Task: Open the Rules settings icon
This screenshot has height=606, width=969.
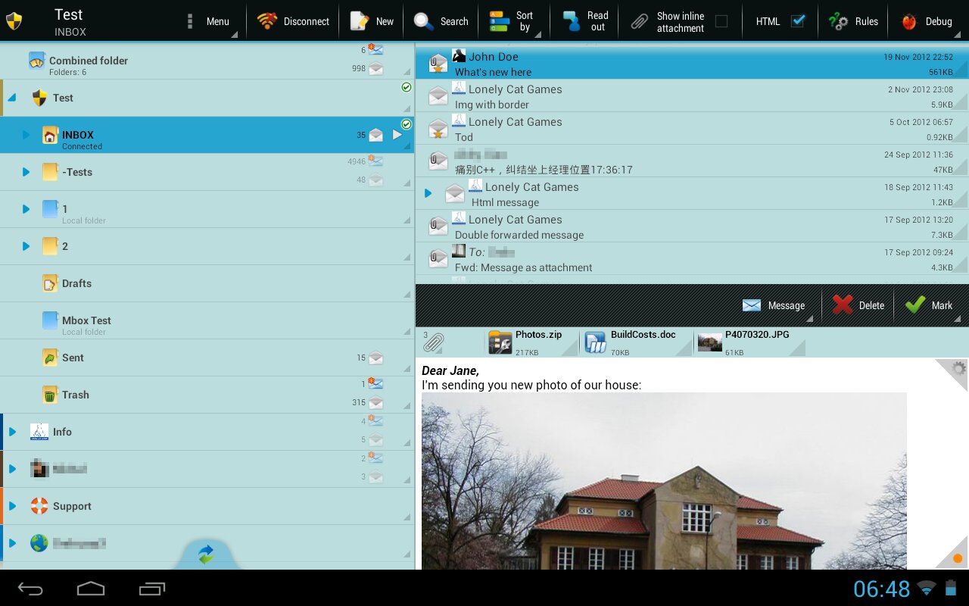Action: coord(838,21)
